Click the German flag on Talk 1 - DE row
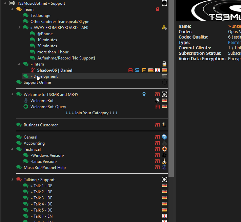The width and height of the screenshot is (241, 222). click(164, 186)
